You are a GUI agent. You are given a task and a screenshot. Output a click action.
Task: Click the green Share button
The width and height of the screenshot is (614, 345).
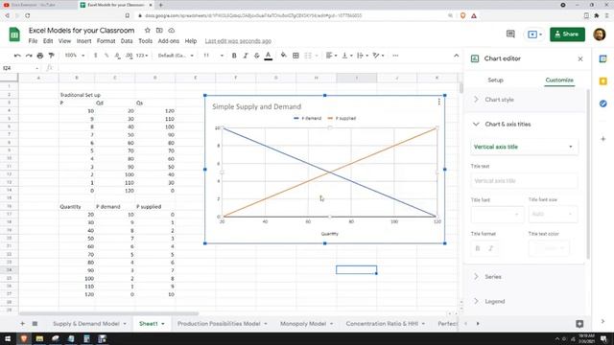pyautogui.click(x=567, y=34)
